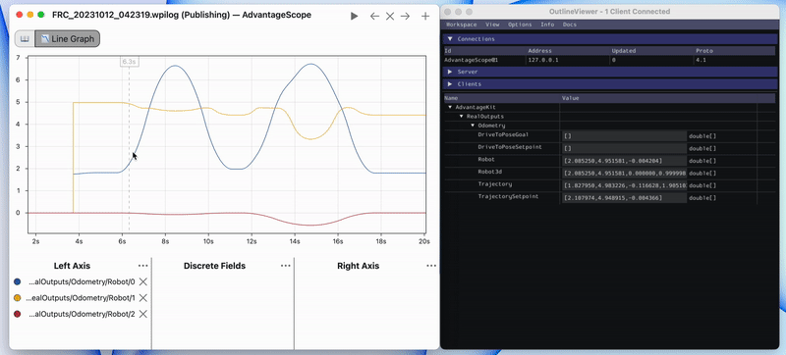Click the Address column header
This screenshot has height=355, width=786.
[539, 50]
